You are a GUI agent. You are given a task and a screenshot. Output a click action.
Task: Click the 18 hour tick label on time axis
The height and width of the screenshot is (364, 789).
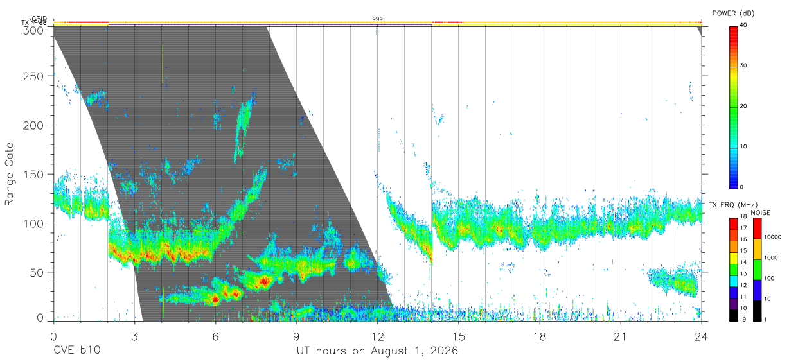coord(539,336)
